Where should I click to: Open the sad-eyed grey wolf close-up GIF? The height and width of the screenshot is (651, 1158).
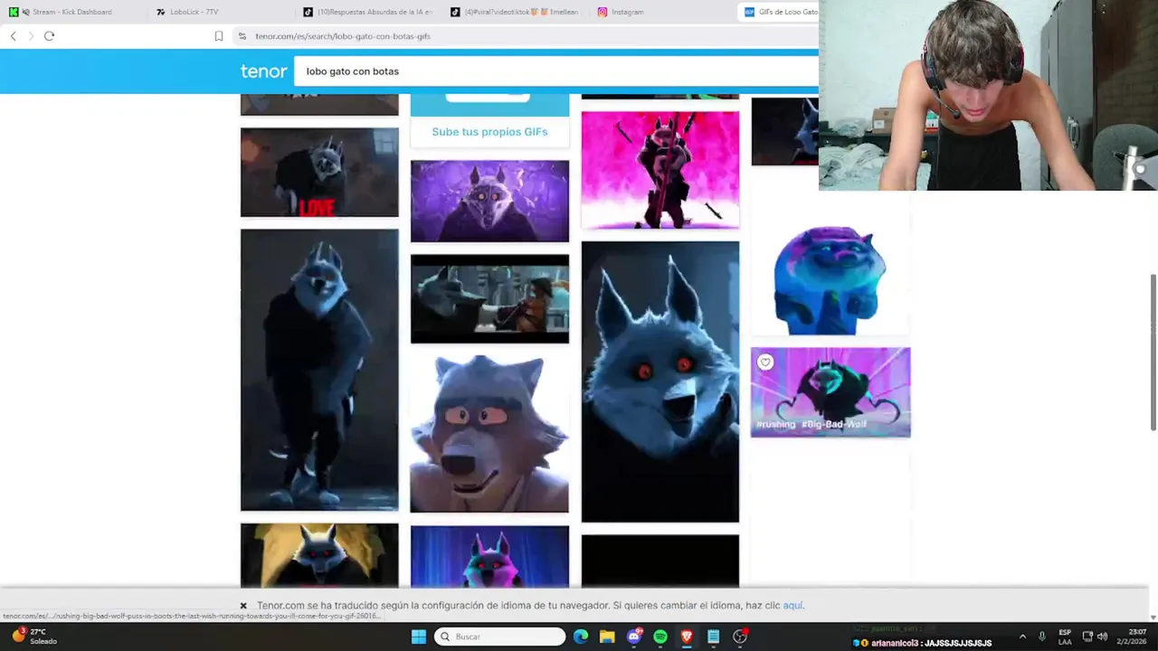(x=489, y=434)
